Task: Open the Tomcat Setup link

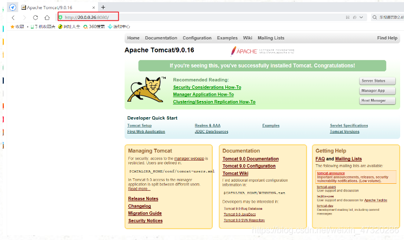Action: pos(139,125)
